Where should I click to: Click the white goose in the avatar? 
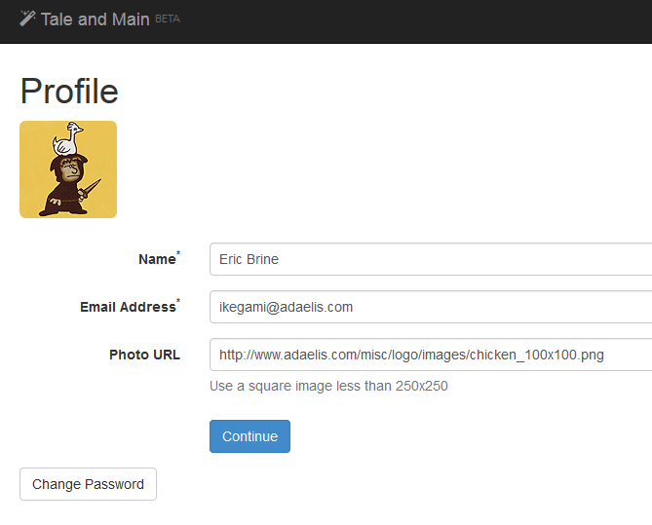point(69,139)
